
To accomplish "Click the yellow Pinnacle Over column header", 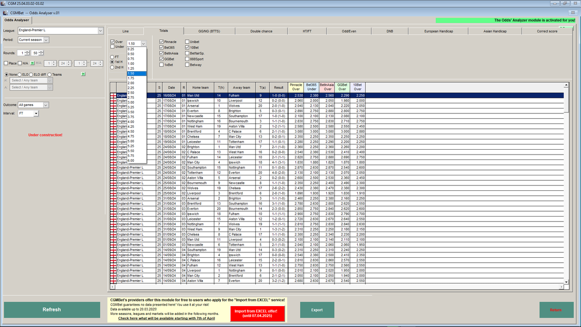I will [x=296, y=88].
